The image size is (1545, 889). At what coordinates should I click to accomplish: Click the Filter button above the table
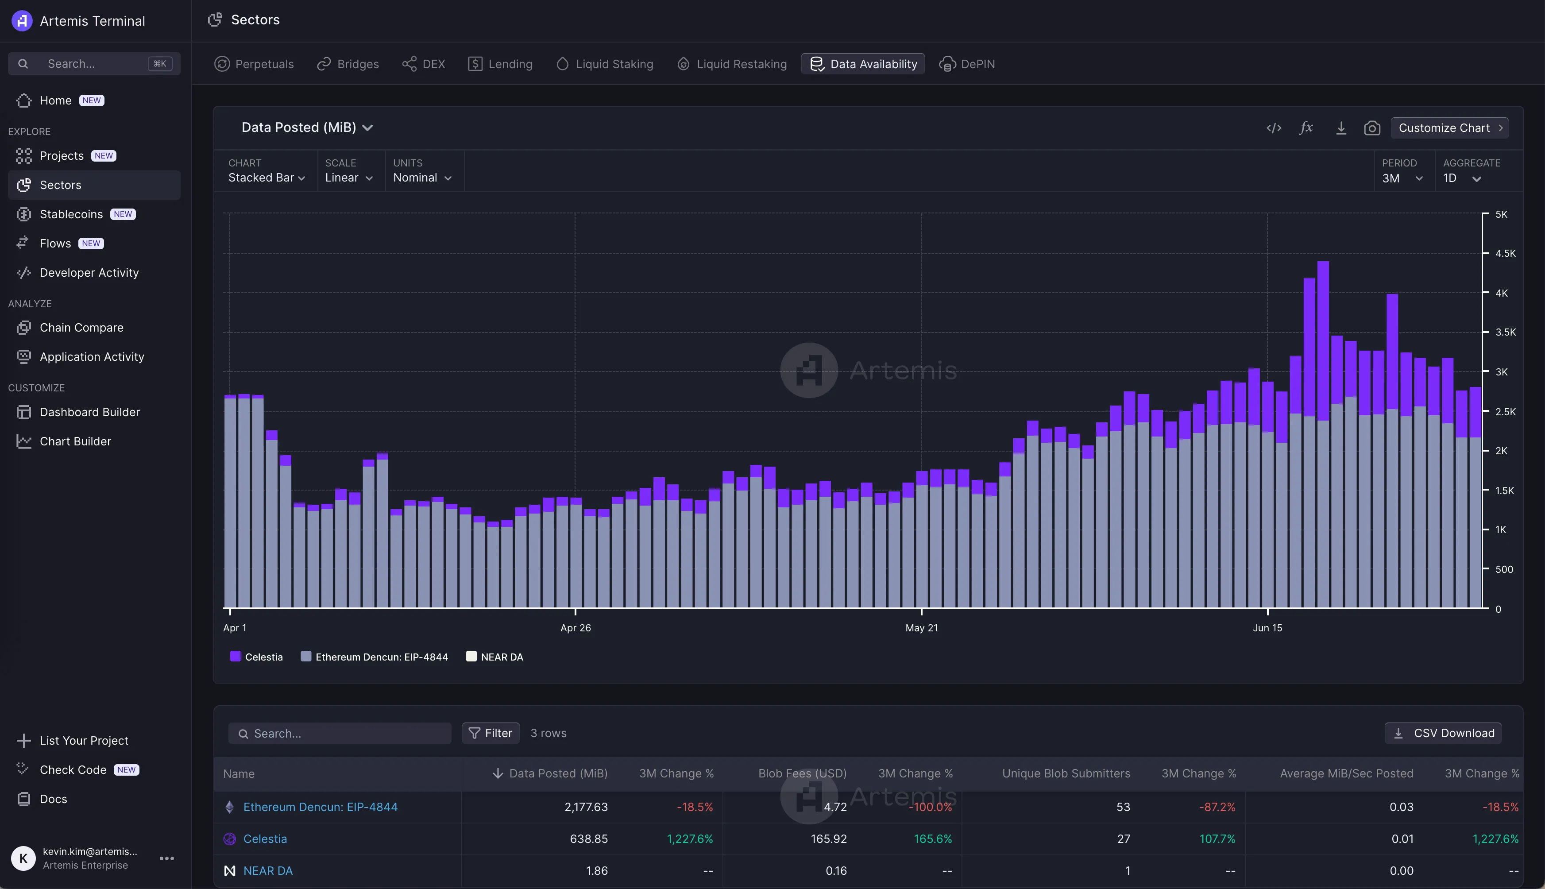[x=490, y=733]
